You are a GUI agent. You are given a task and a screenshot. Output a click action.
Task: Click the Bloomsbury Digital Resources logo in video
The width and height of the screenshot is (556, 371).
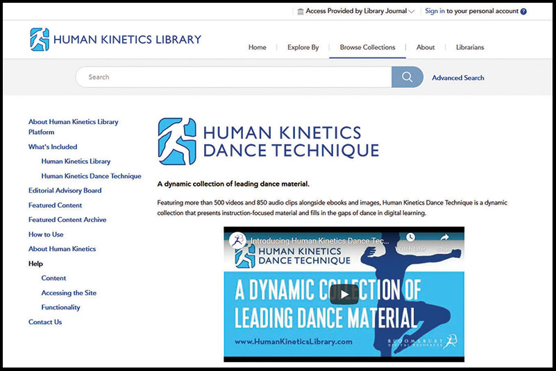tap(422, 342)
